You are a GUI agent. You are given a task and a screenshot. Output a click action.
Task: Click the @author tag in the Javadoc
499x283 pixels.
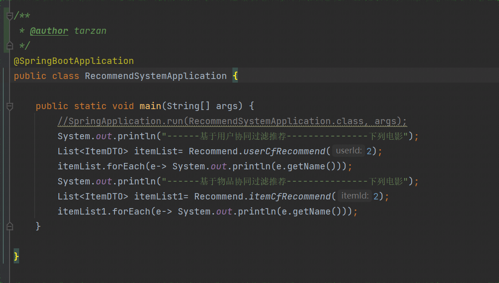(x=49, y=31)
